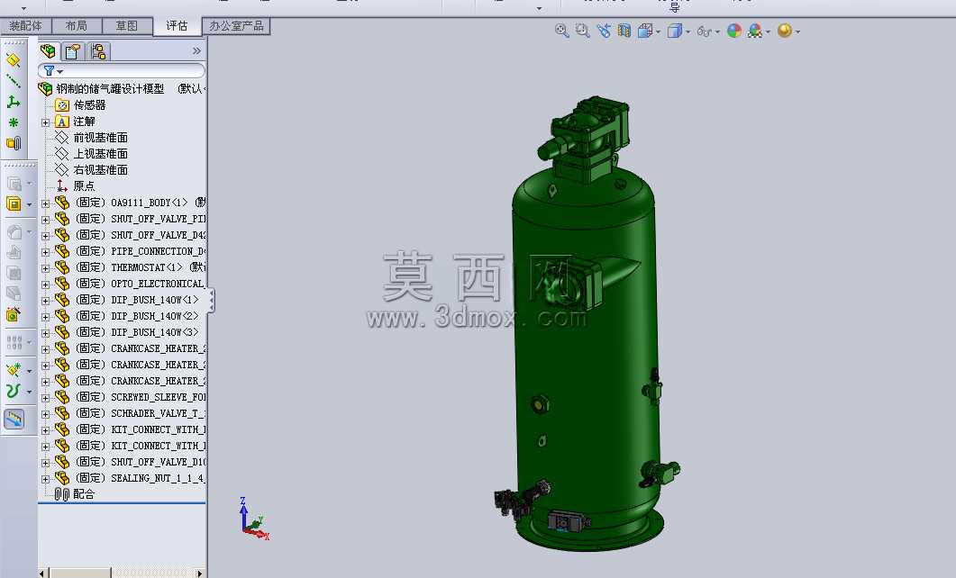Select the Reference Point tool icon

click(x=14, y=122)
